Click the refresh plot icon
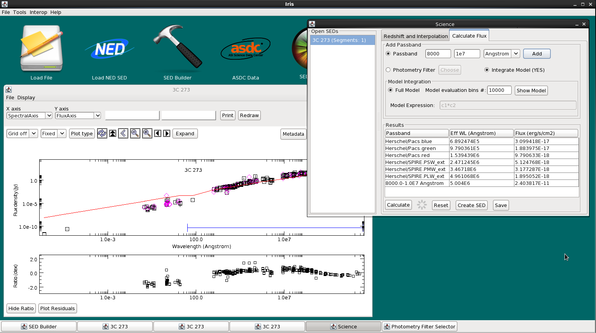 [x=102, y=133]
